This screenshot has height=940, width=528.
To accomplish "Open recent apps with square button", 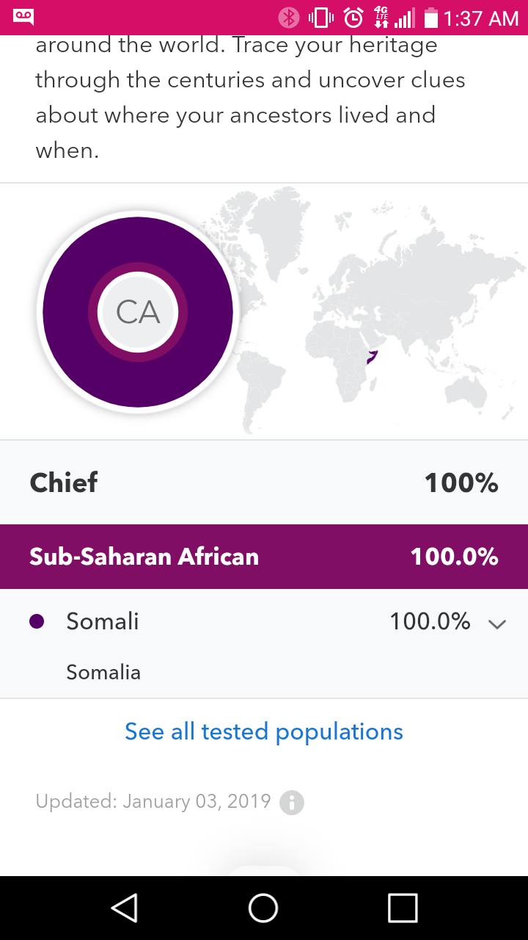I will click(x=403, y=908).
